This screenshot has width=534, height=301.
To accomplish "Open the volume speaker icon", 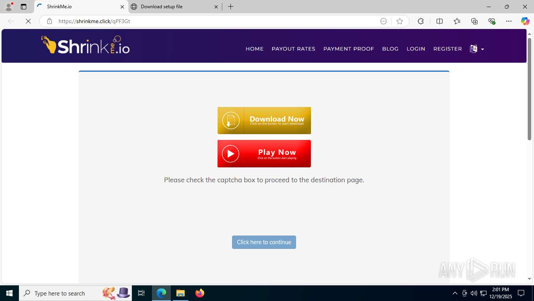I will 474,293.
